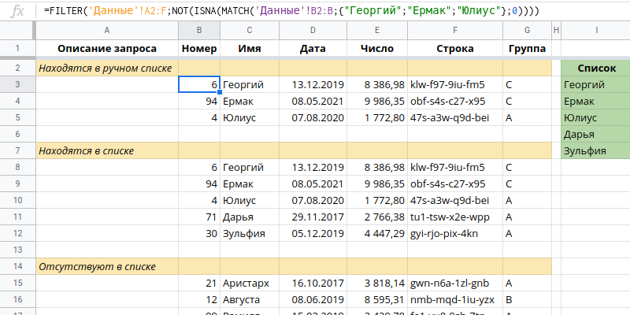The width and height of the screenshot is (630, 315).
Task: Click cell with value 9 986,35 in row 4
Action: 377,102
